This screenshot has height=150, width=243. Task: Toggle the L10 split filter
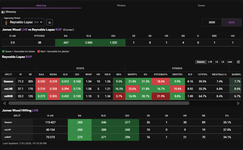click(x=210, y=62)
